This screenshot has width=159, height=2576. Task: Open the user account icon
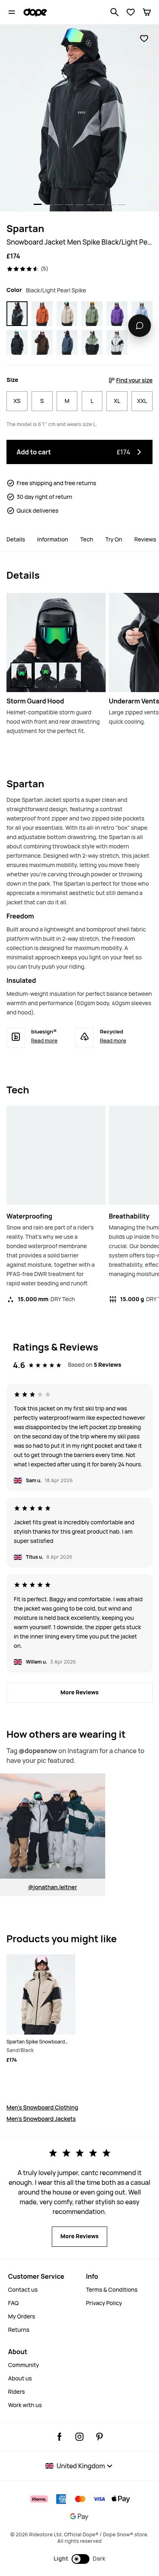coord(130,12)
